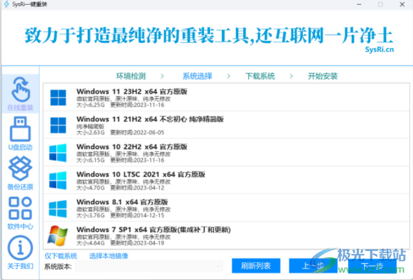Go to the 开始安装 step tab

323,76
